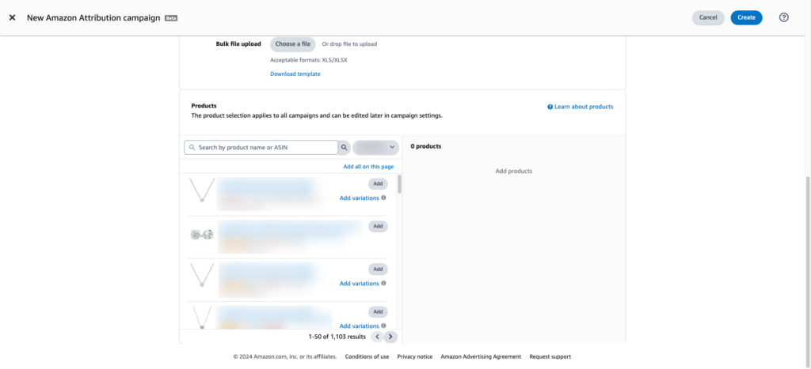
Task: Open Request support footer link
Action: 550,356
